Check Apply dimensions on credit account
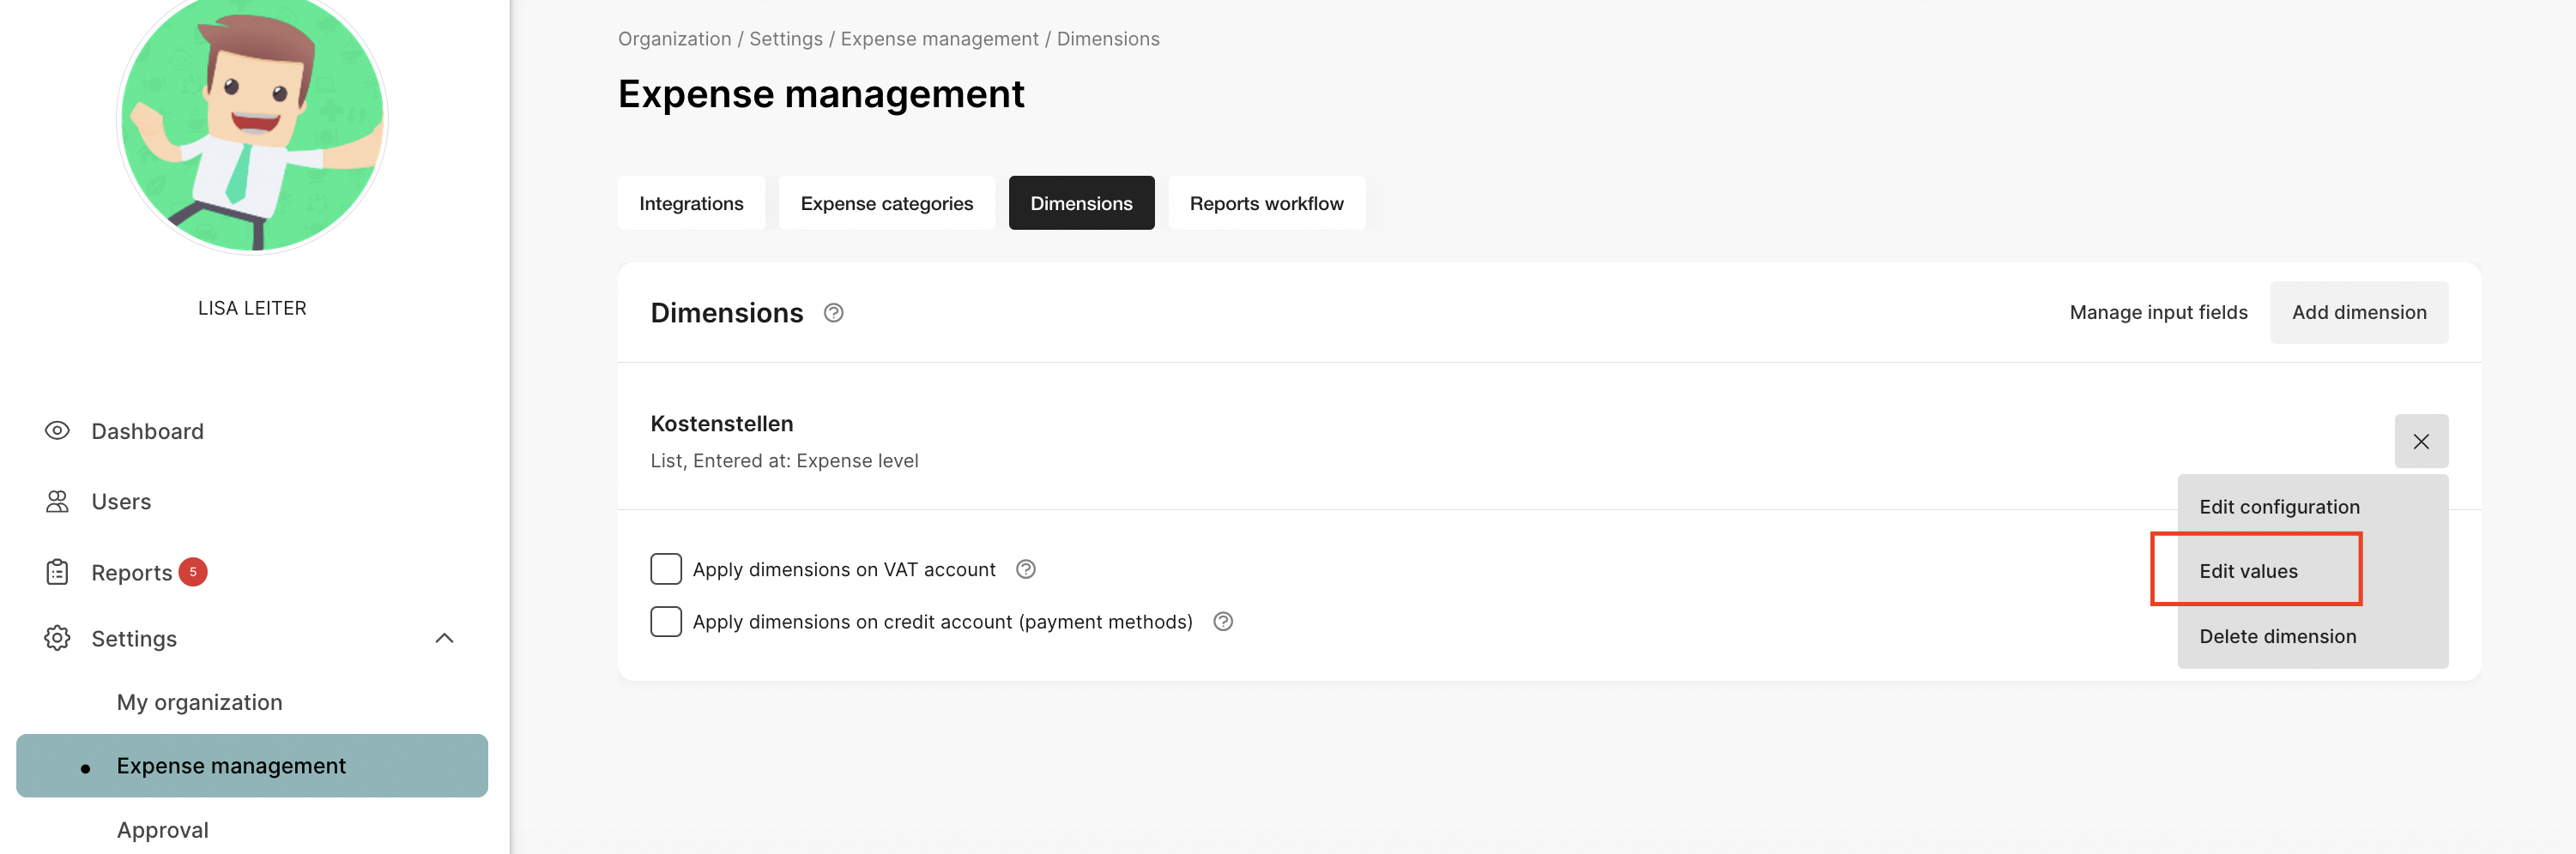This screenshot has width=2576, height=854. pyautogui.click(x=666, y=622)
